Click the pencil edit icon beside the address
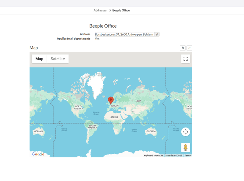 pos(157,35)
